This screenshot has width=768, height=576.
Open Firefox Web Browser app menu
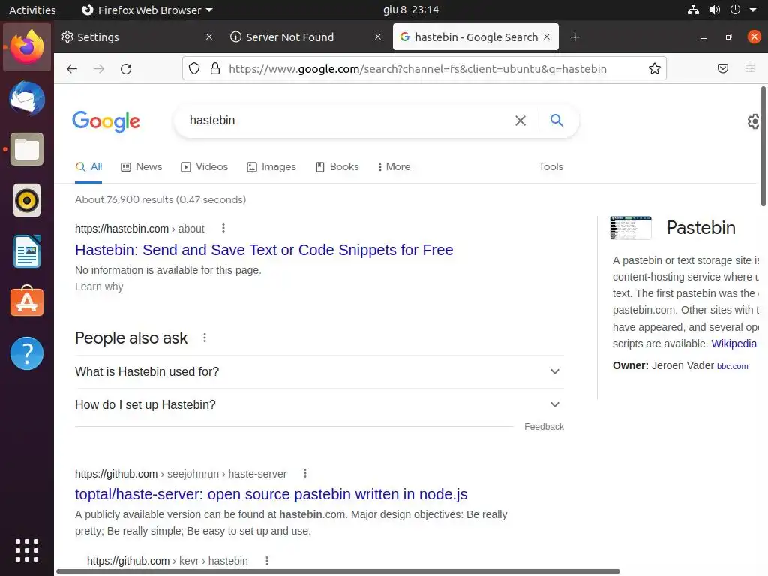pyautogui.click(x=147, y=10)
